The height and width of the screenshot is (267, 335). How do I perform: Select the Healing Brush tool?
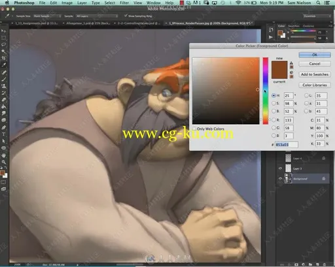3,72
